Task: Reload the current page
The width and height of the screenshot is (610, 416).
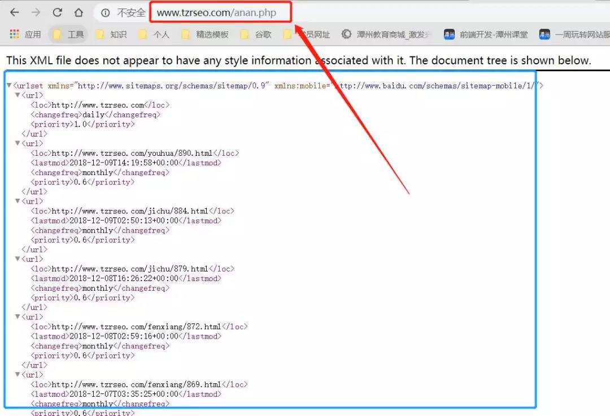Action: [58, 12]
